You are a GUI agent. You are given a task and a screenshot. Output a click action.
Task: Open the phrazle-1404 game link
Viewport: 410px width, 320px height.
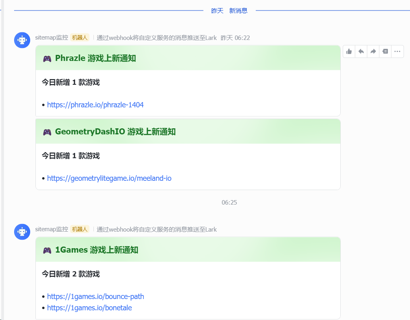pyautogui.click(x=95, y=105)
